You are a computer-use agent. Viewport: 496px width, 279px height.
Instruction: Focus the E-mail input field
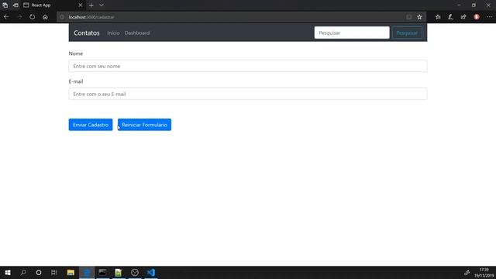tap(248, 94)
